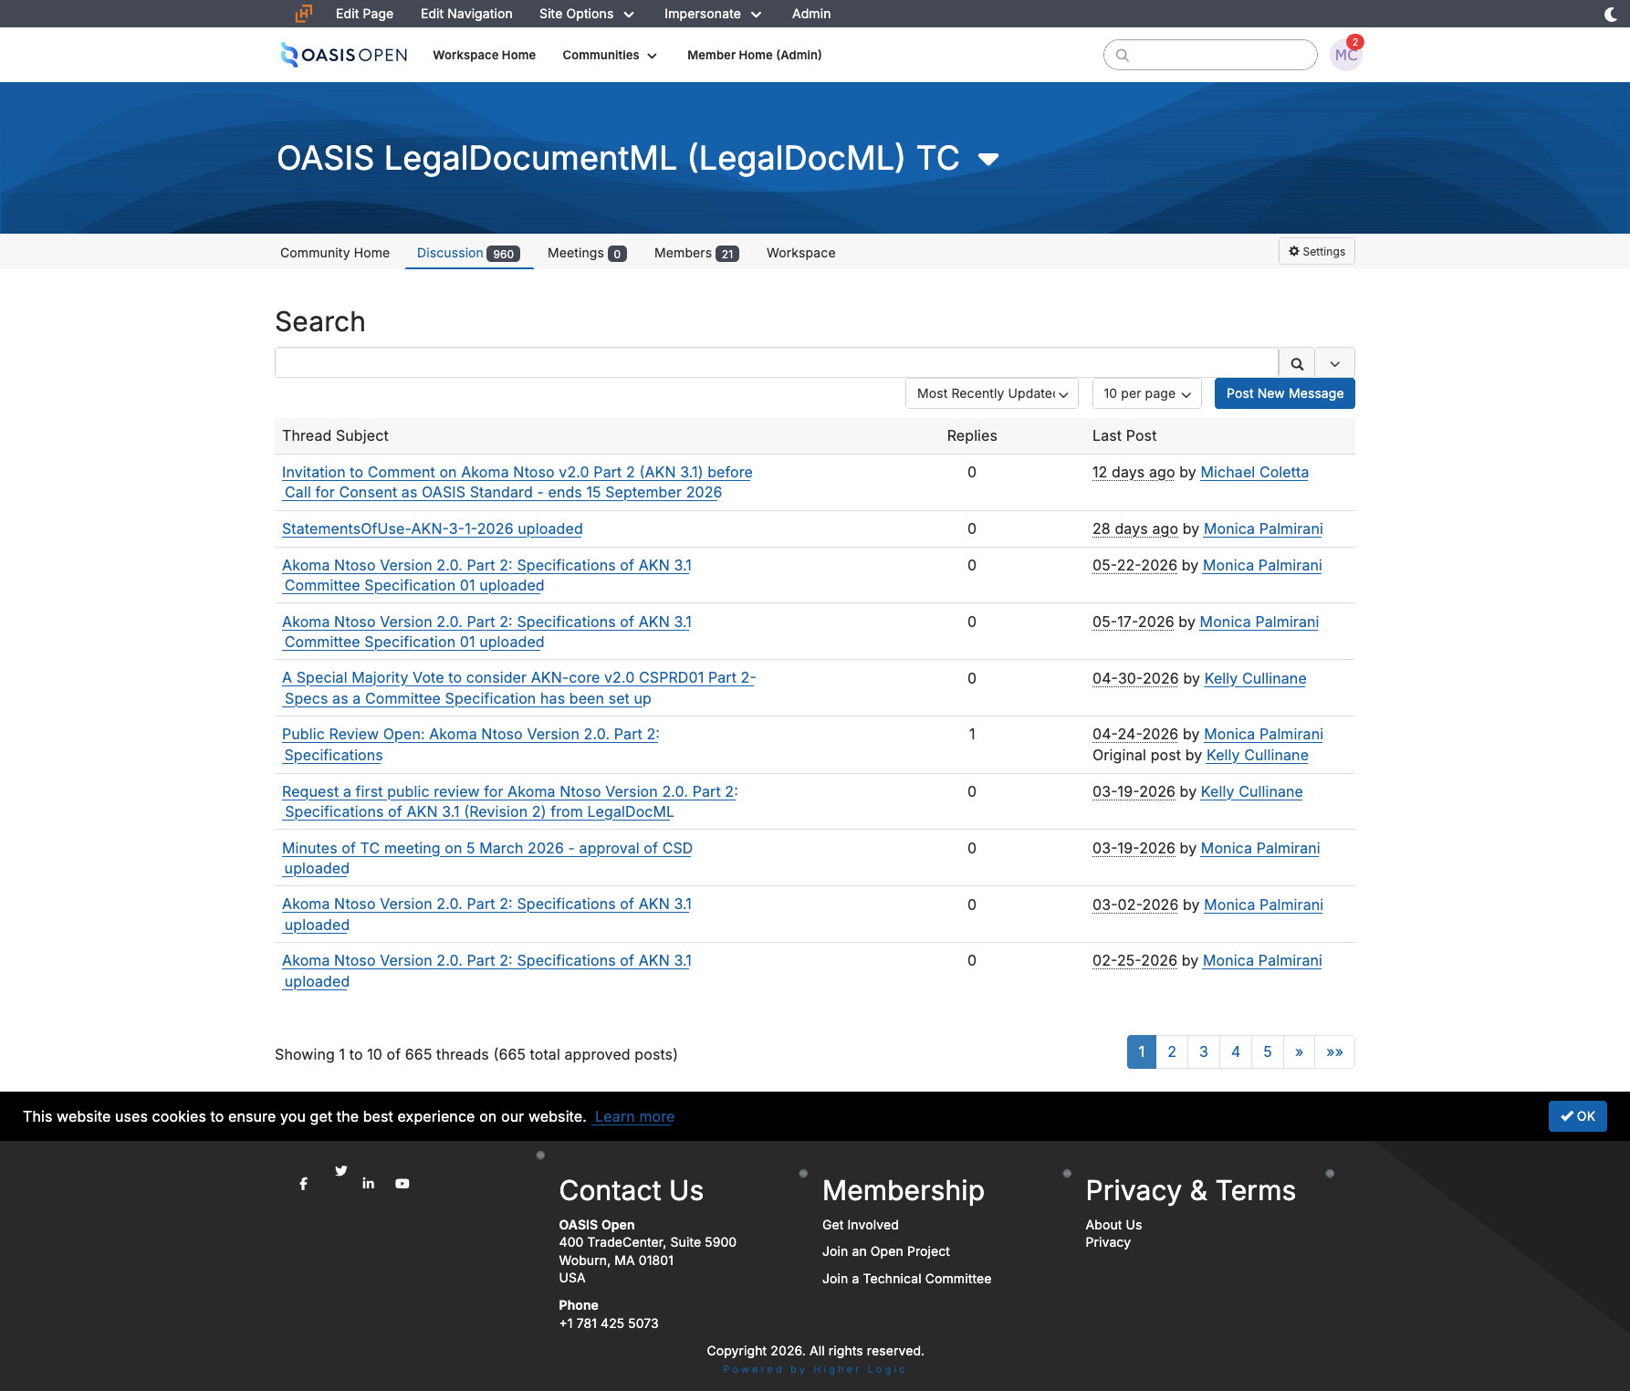
Task: Open Privacy footer link
Action: tap(1108, 1242)
